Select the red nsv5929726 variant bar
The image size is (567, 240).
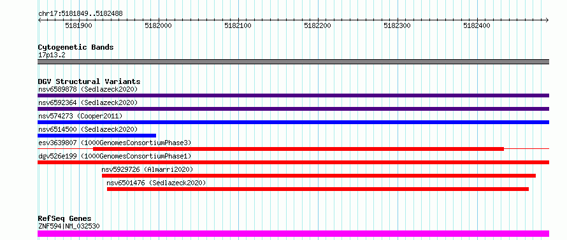pyautogui.click(x=319, y=176)
